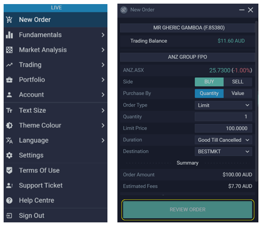Click the Market Analysis grid icon
This screenshot has height=226, width=262.
(x=9, y=50)
